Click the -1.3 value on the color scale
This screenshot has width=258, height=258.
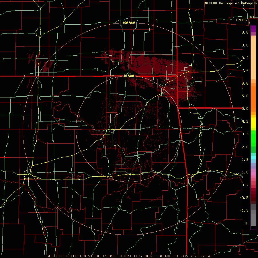pos(244,210)
